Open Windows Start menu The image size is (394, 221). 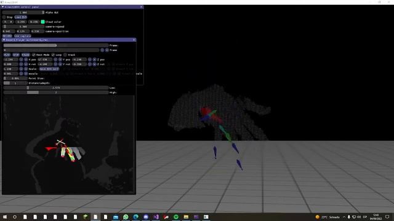tap(5, 217)
